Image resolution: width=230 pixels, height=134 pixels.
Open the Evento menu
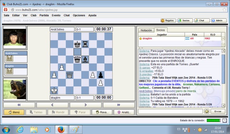pyautogui.click(x=56, y=15)
